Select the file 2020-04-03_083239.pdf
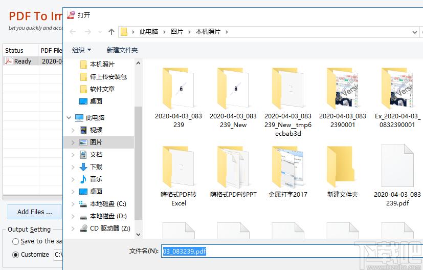 tap(397, 175)
